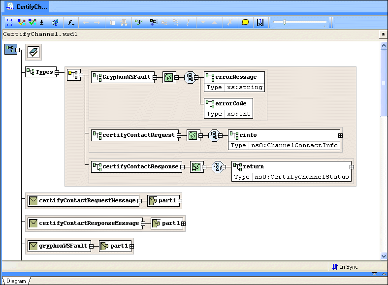Image resolution: width=388 pixels, height=285 pixels.
Task: Collapse the Types node
Action: click(57, 72)
